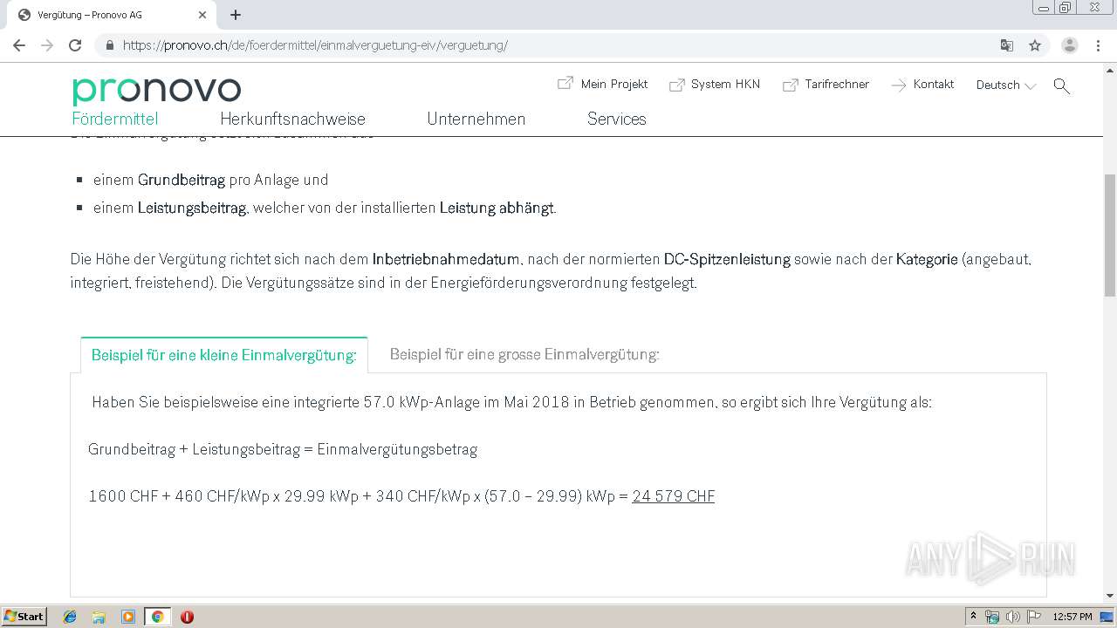This screenshot has width=1117, height=628.
Task: Click the System HKN external link icon
Action: click(x=677, y=85)
